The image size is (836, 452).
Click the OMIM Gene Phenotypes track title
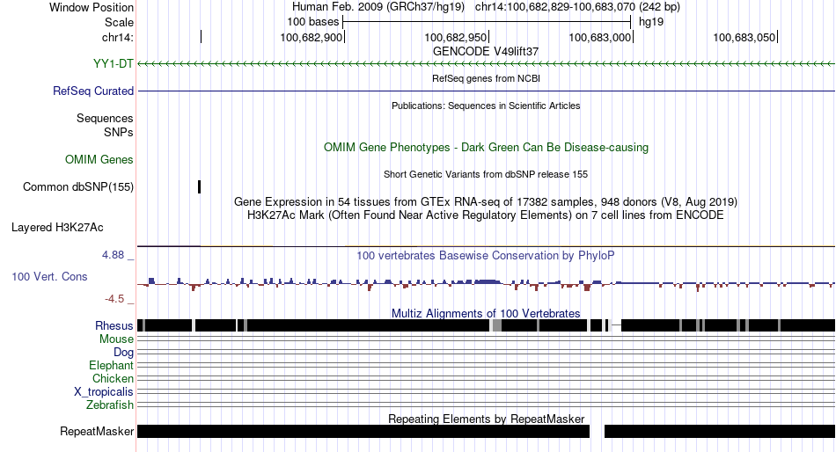pyautogui.click(x=486, y=147)
